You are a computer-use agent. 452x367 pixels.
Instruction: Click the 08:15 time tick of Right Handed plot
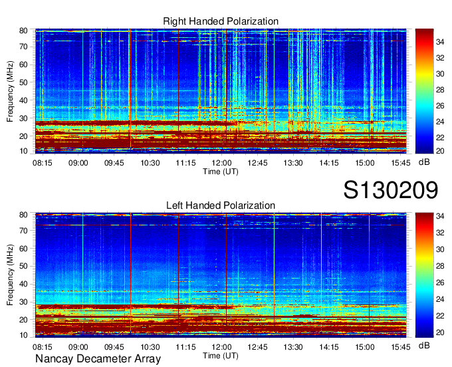pos(43,163)
